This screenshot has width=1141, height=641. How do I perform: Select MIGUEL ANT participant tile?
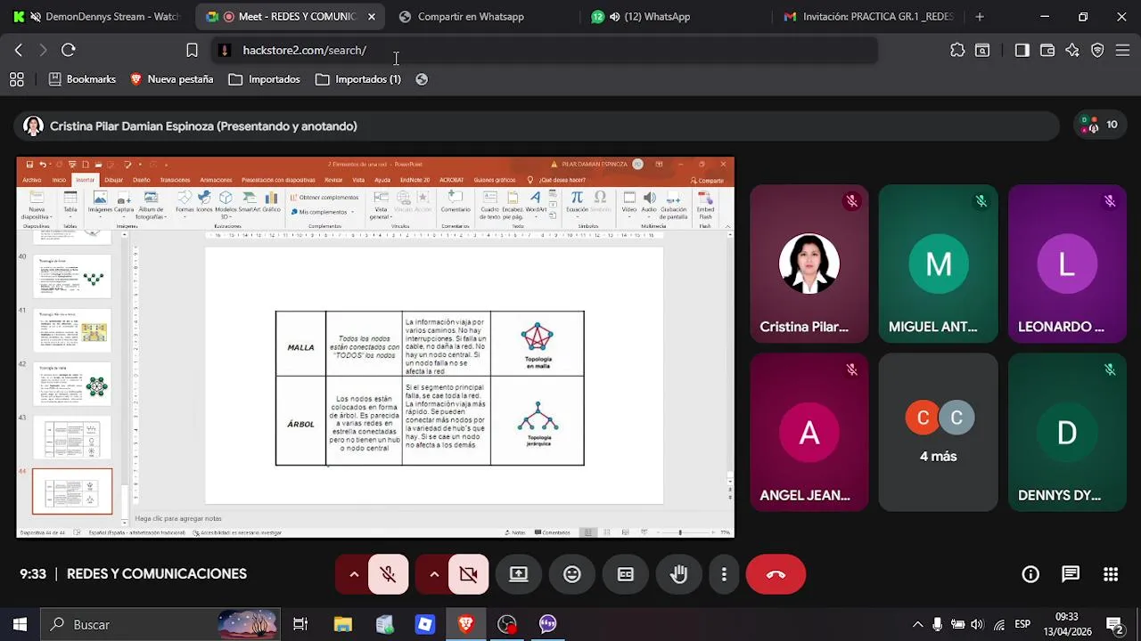(x=938, y=264)
